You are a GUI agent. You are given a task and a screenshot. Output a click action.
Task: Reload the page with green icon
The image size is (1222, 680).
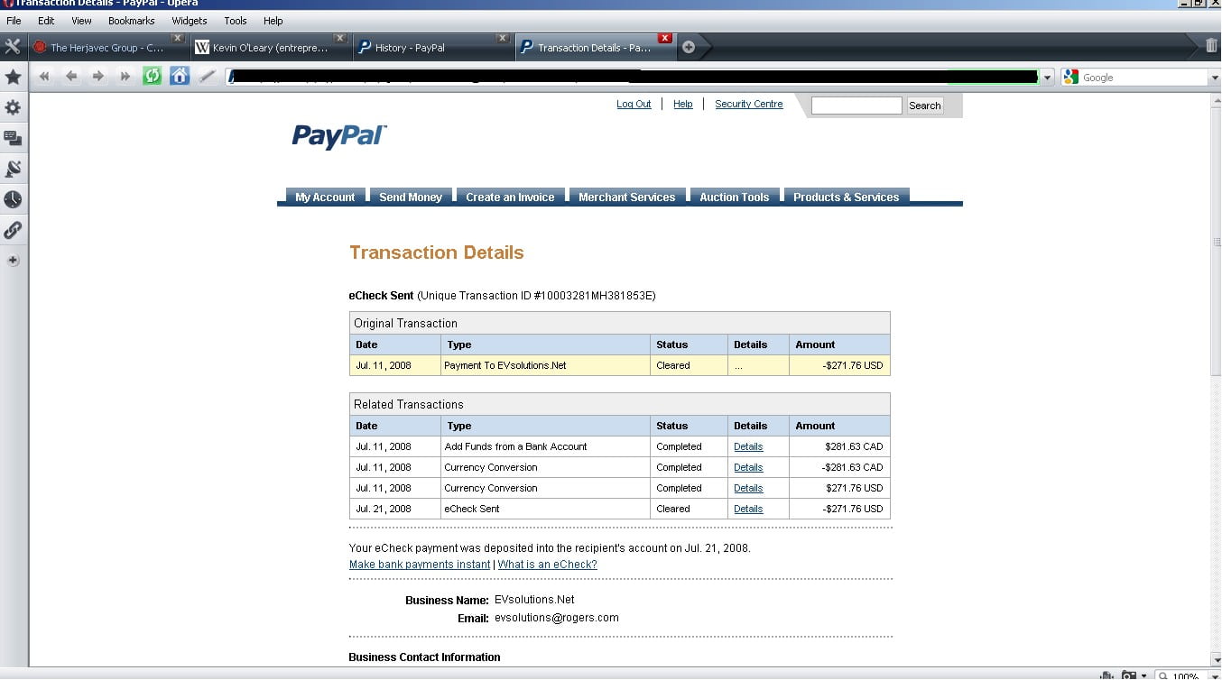[153, 77]
